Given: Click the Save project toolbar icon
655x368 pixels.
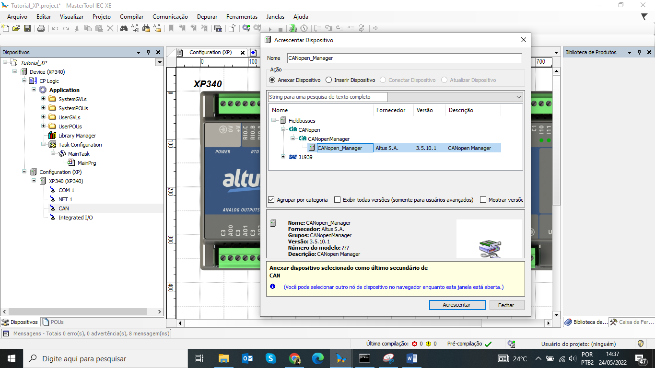Looking at the screenshot, I should pos(27,28).
